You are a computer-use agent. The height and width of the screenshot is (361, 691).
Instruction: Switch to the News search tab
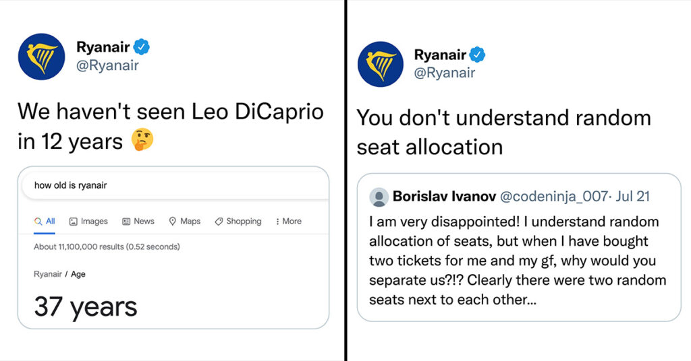[138, 221]
